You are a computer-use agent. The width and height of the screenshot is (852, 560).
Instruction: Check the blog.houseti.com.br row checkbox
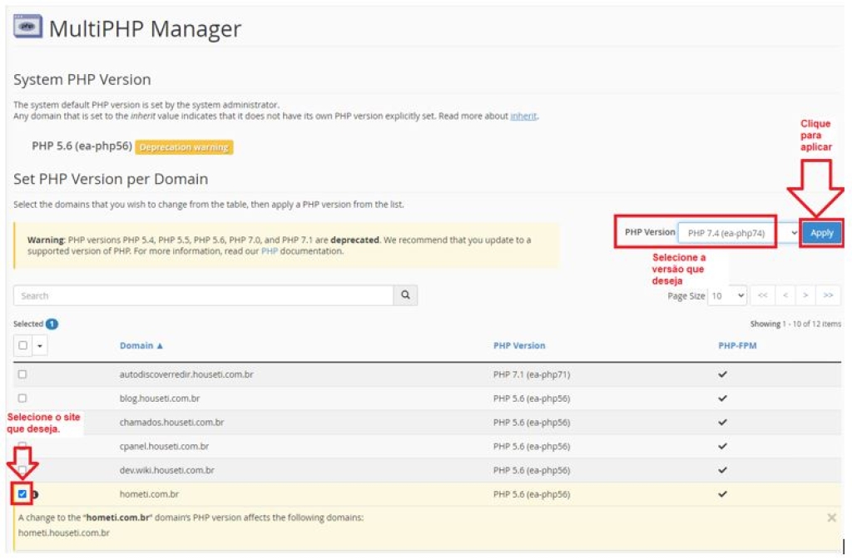(x=22, y=398)
